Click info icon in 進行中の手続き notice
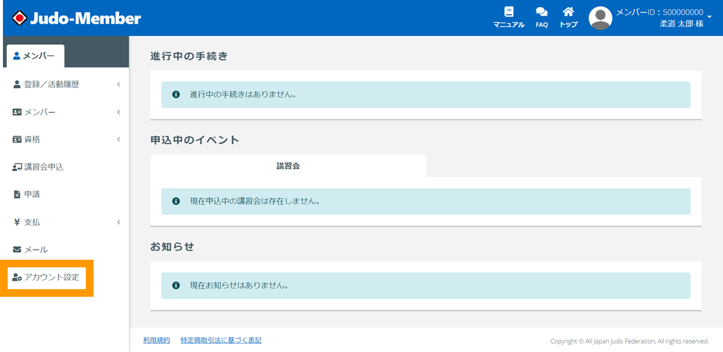 coord(176,95)
